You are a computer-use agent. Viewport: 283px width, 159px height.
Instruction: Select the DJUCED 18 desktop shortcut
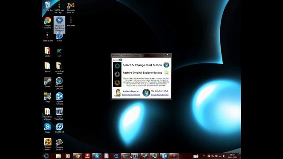tap(59, 128)
